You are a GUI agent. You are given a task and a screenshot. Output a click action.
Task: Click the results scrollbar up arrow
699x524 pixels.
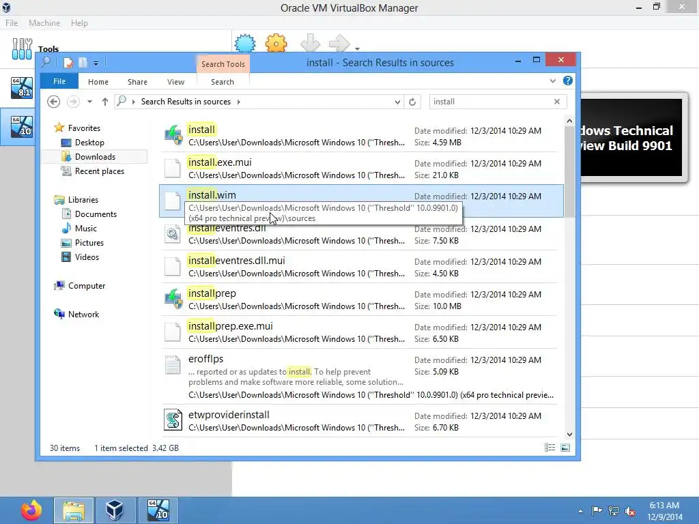[x=569, y=121]
